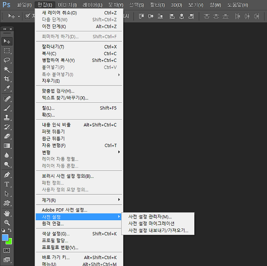Viewport: 267px width, 266px height.
Task: Click the green background color swatch
Action: click(10, 242)
